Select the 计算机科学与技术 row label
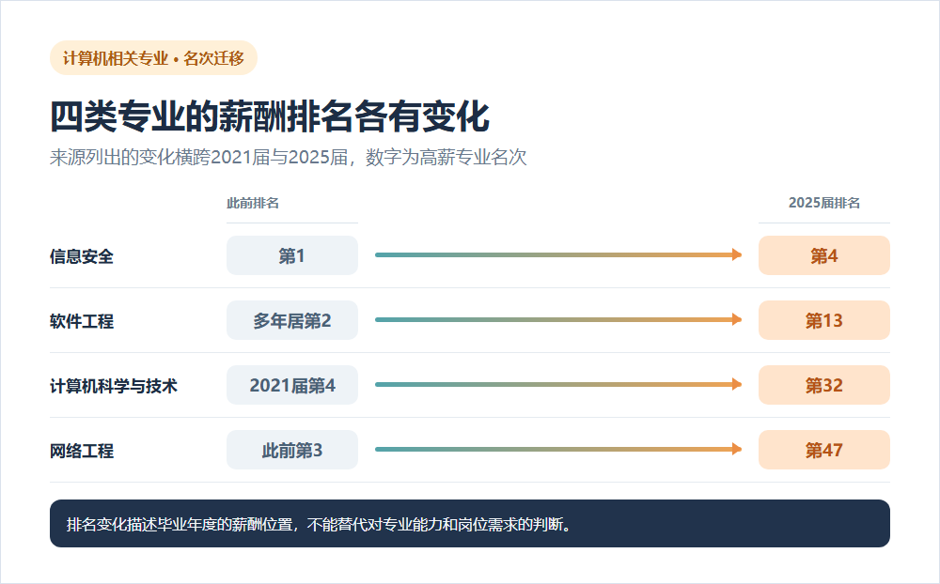940x584 pixels. pos(114,386)
